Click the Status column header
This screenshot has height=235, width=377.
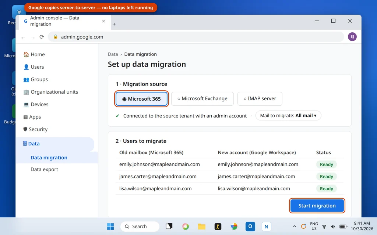coord(323,152)
